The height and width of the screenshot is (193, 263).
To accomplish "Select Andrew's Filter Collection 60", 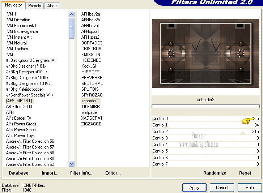I will [x=30, y=159].
